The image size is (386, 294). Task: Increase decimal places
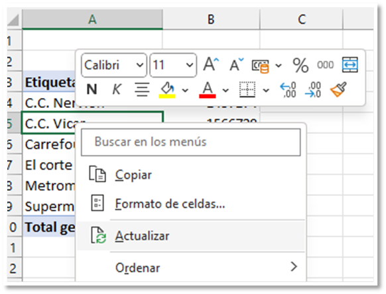tap(288, 90)
